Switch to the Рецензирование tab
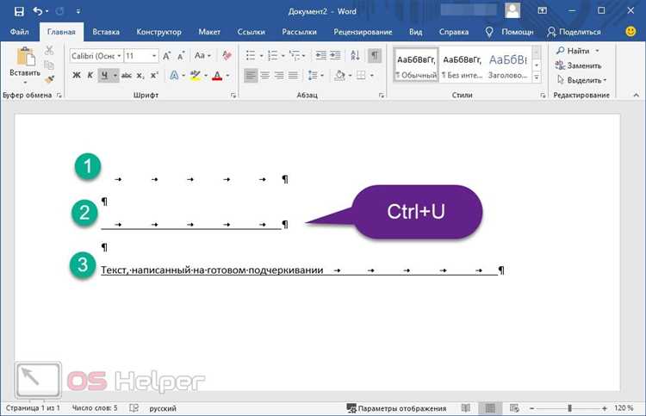The image size is (646, 416). point(363,32)
